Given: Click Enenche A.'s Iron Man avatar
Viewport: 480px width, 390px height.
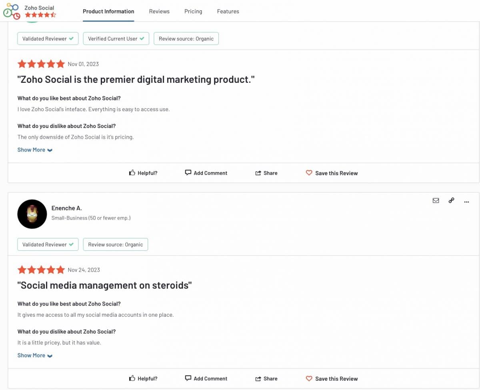Looking at the screenshot, I should click(32, 214).
